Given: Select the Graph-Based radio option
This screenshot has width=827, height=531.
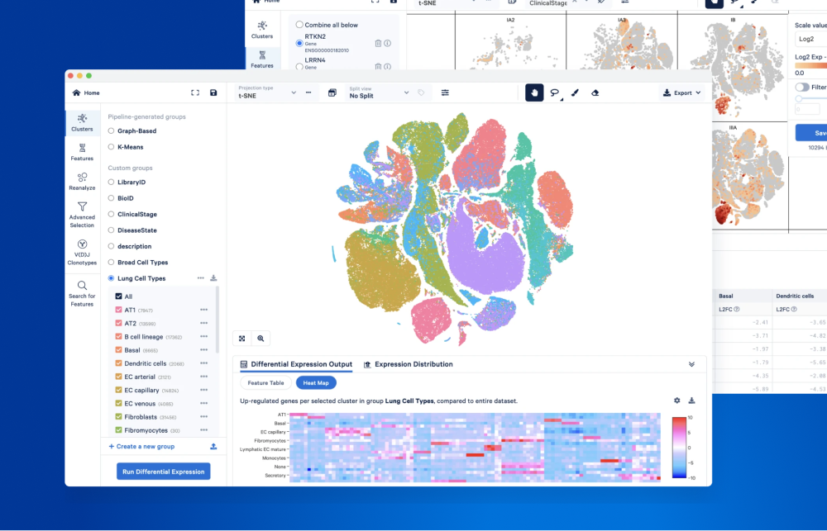Looking at the screenshot, I should pos(112,130).
